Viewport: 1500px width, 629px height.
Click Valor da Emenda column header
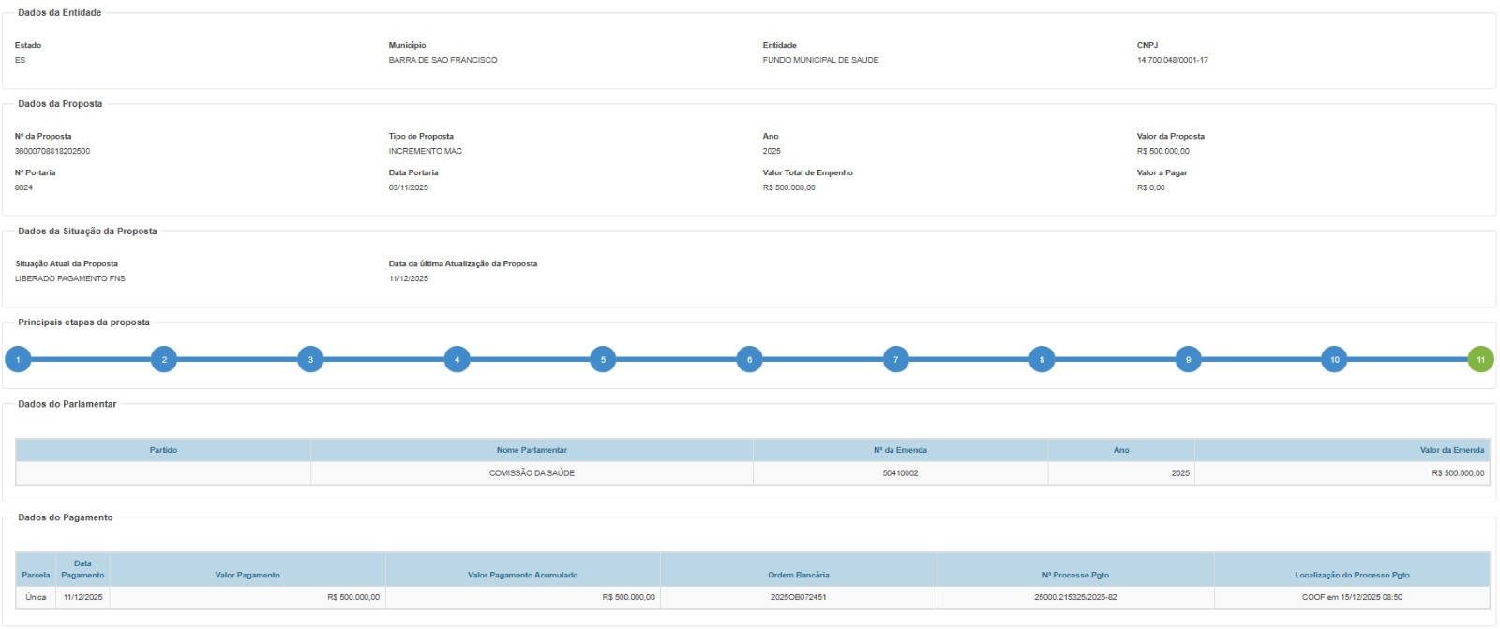tap(1451, 450)
